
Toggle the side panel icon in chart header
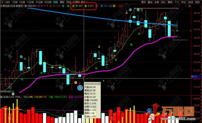click(189, 6)
